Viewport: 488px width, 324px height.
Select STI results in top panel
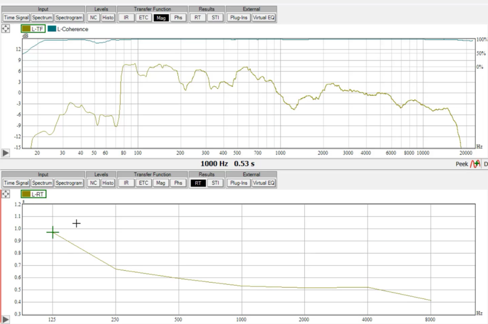pos(216,18)
